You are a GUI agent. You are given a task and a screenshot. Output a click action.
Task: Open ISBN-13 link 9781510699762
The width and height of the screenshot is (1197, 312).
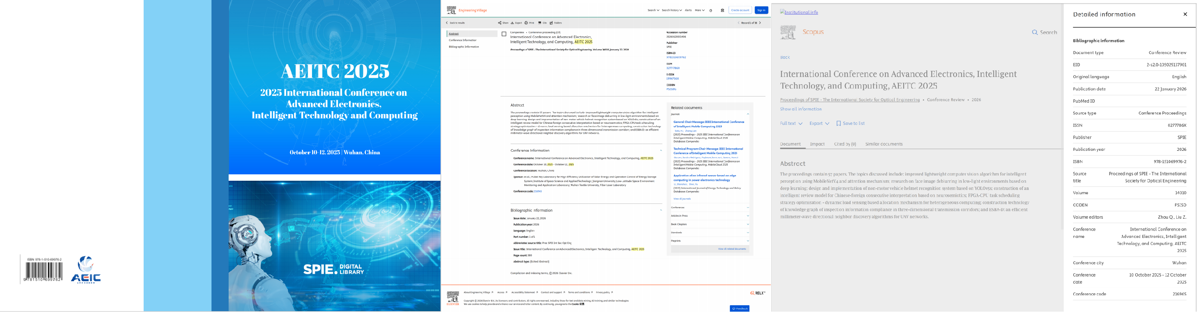click(x=676, y=58)
